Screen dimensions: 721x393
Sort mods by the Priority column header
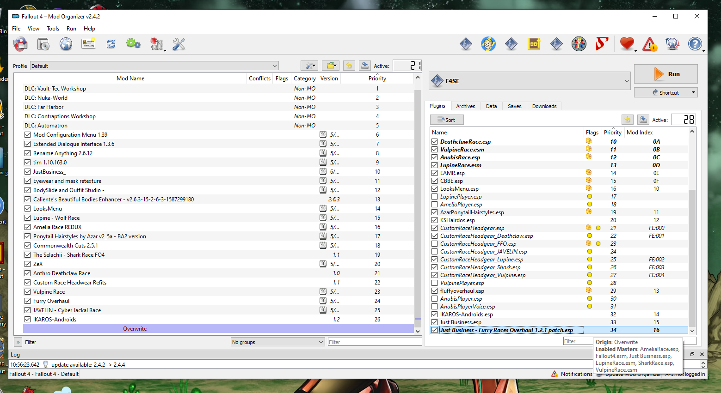click(377, 79)
